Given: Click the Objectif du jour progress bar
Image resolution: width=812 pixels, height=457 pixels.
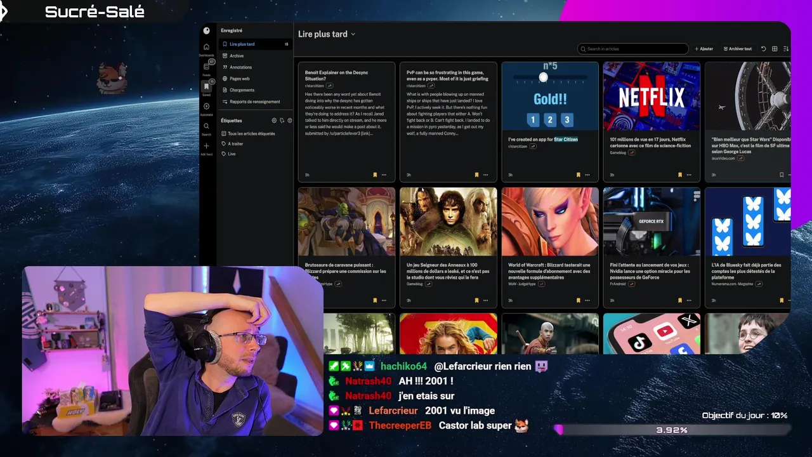Looking at the screenshot, I should [x=672, y=430].
